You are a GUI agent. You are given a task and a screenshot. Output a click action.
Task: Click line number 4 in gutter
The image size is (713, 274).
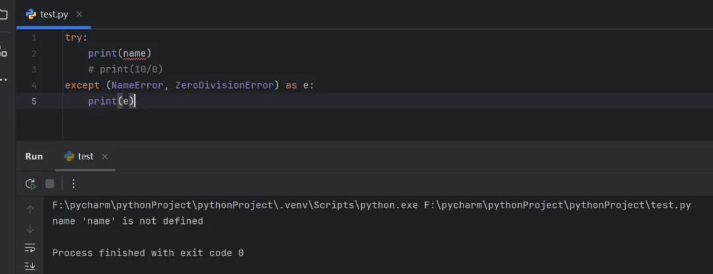(34, 85)
